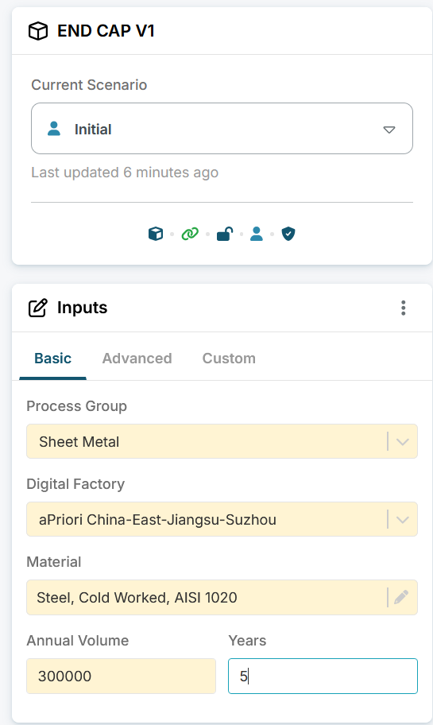Click the Material edit pencil icon
Screen dimensions: 433x725
(x=401, y=597)
